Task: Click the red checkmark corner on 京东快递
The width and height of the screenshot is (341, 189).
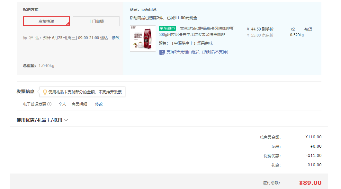Action: coord(67,24)
